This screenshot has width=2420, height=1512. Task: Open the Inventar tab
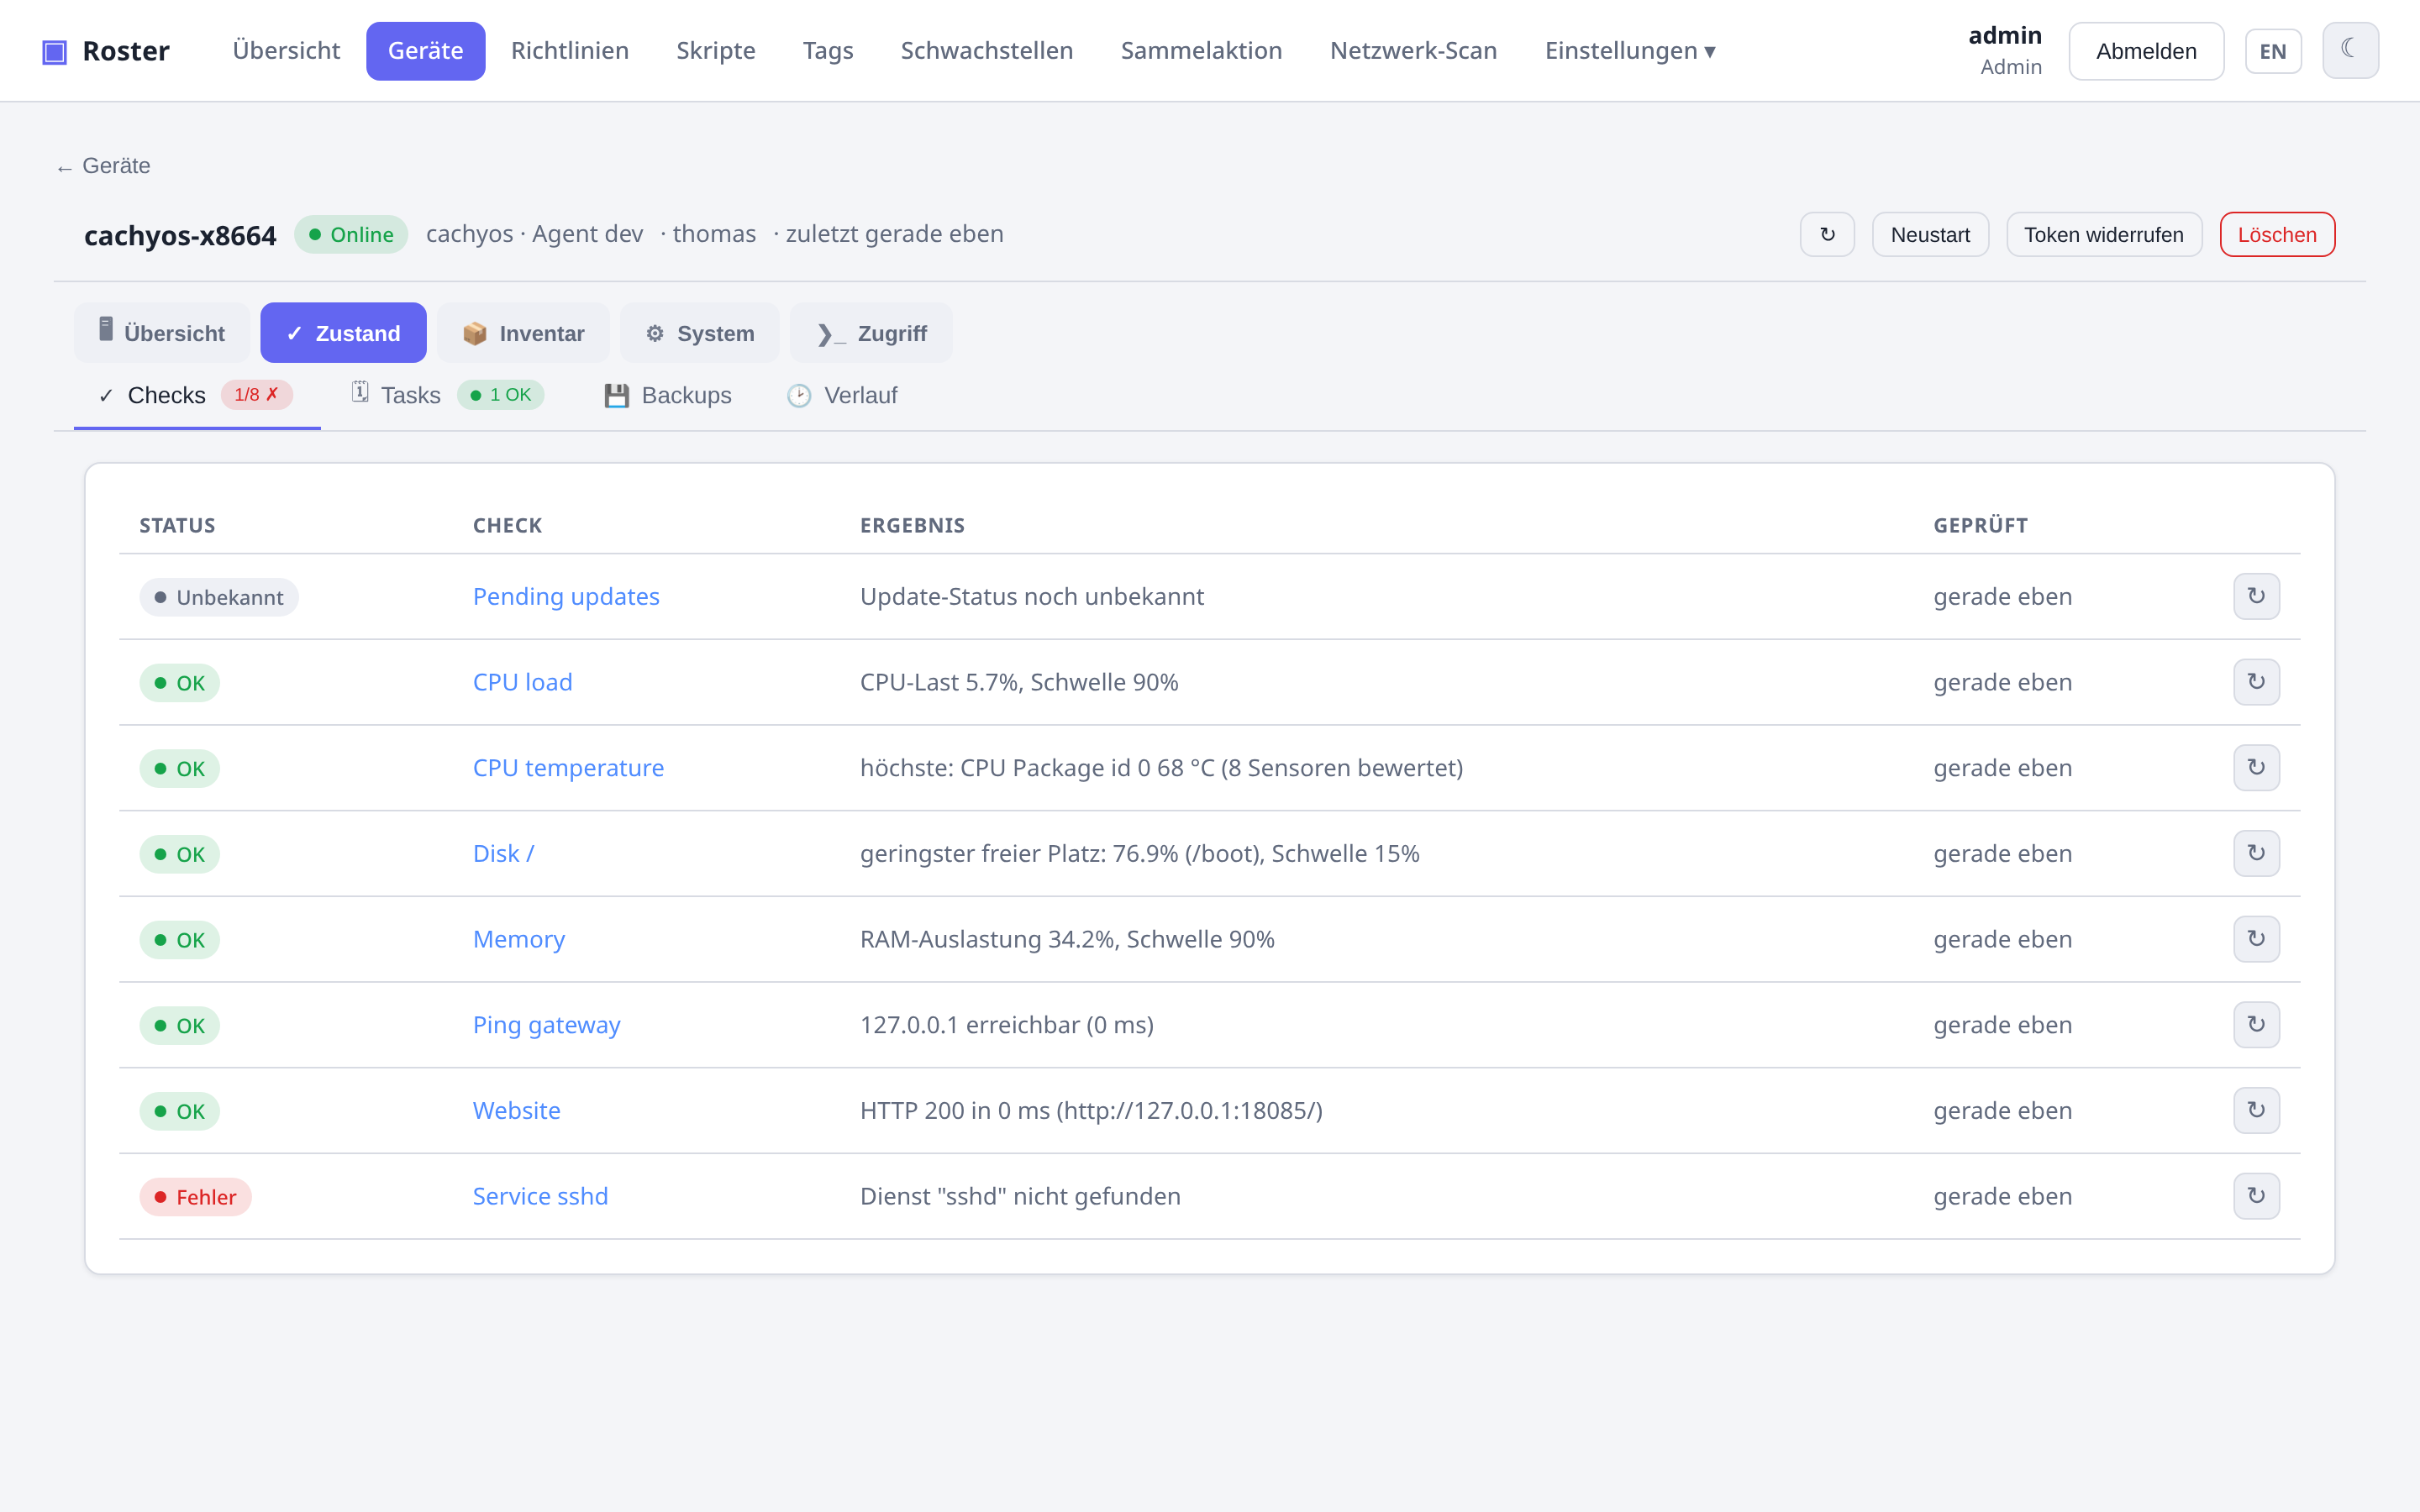pyautogui.click(x=523, y=333)
